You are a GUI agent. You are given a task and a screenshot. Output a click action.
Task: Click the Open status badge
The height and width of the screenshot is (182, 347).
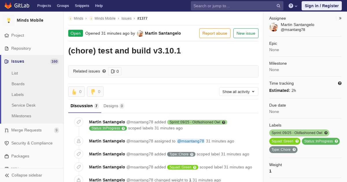(75, 33)
